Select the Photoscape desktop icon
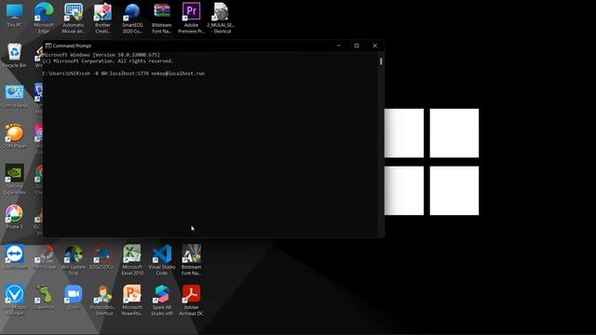This screenshot has width=596, height=335. tap(44, 257)
